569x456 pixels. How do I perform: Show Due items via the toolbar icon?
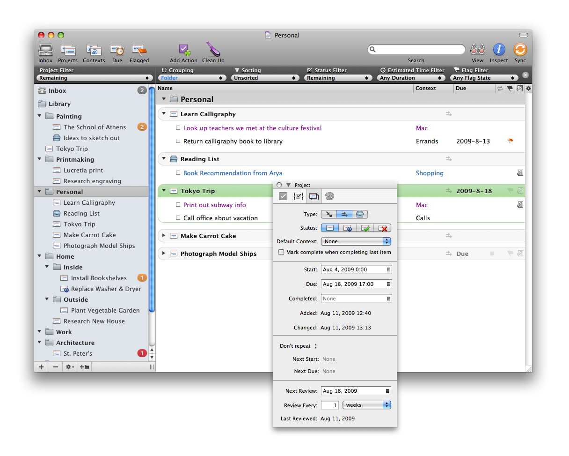pyautogui.click(x=117, y=50)
